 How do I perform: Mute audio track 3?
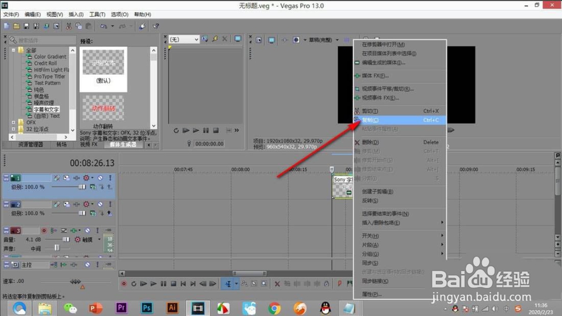click(x=88, y=231)
